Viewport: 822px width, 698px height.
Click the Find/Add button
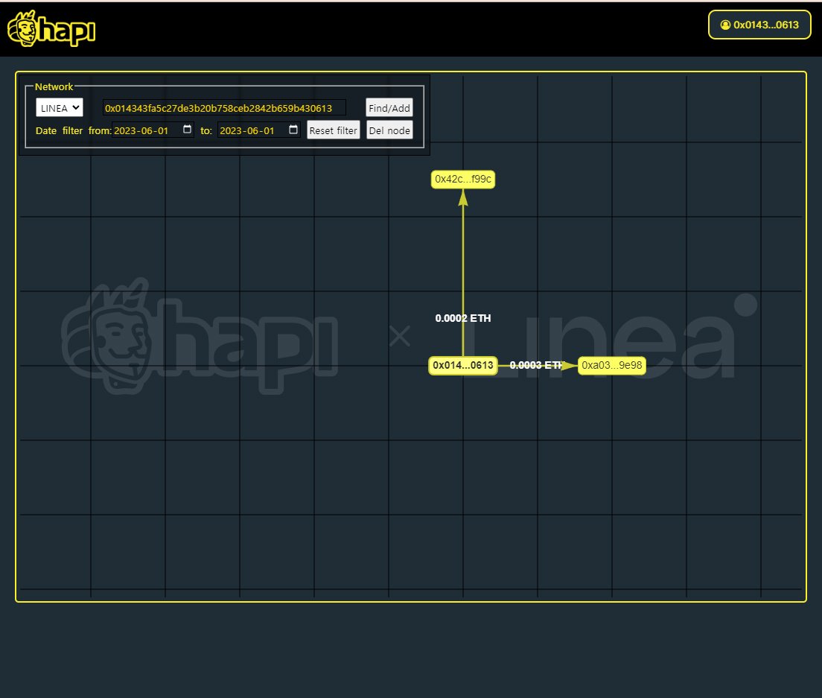tap(389, 108)
